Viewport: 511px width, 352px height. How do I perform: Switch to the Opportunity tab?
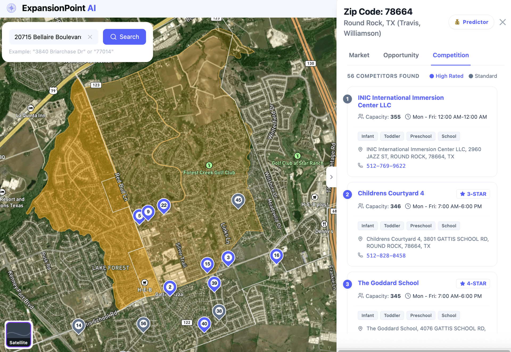401,55
